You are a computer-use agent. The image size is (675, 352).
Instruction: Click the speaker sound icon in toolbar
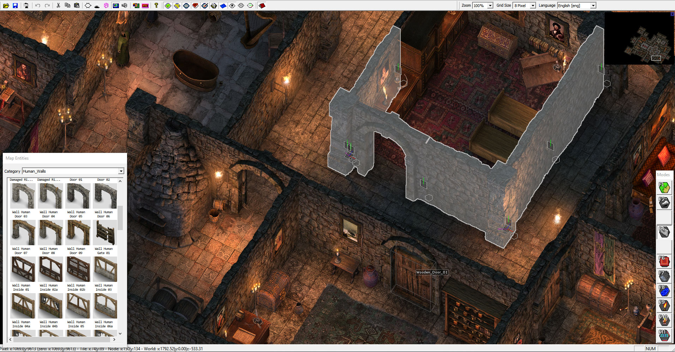125,6
